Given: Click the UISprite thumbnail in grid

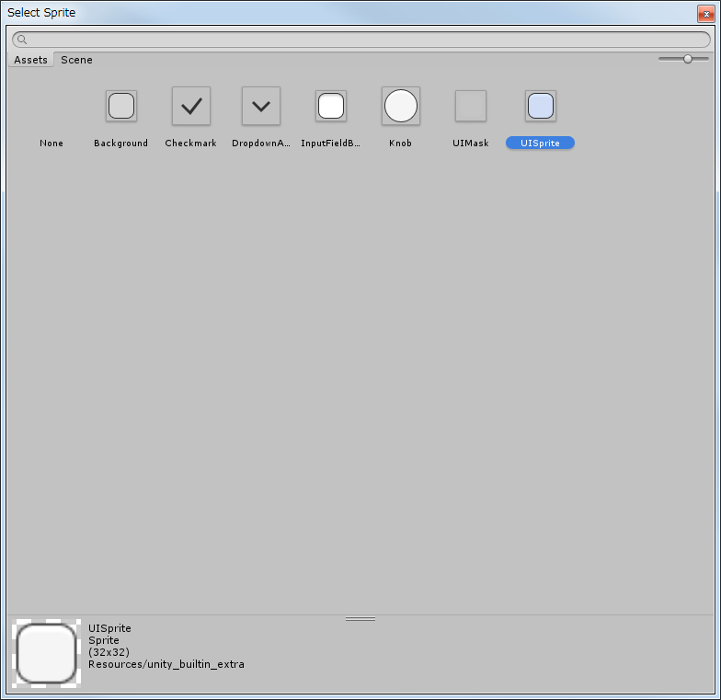Looking at the screenshot, I should point(541,106).
